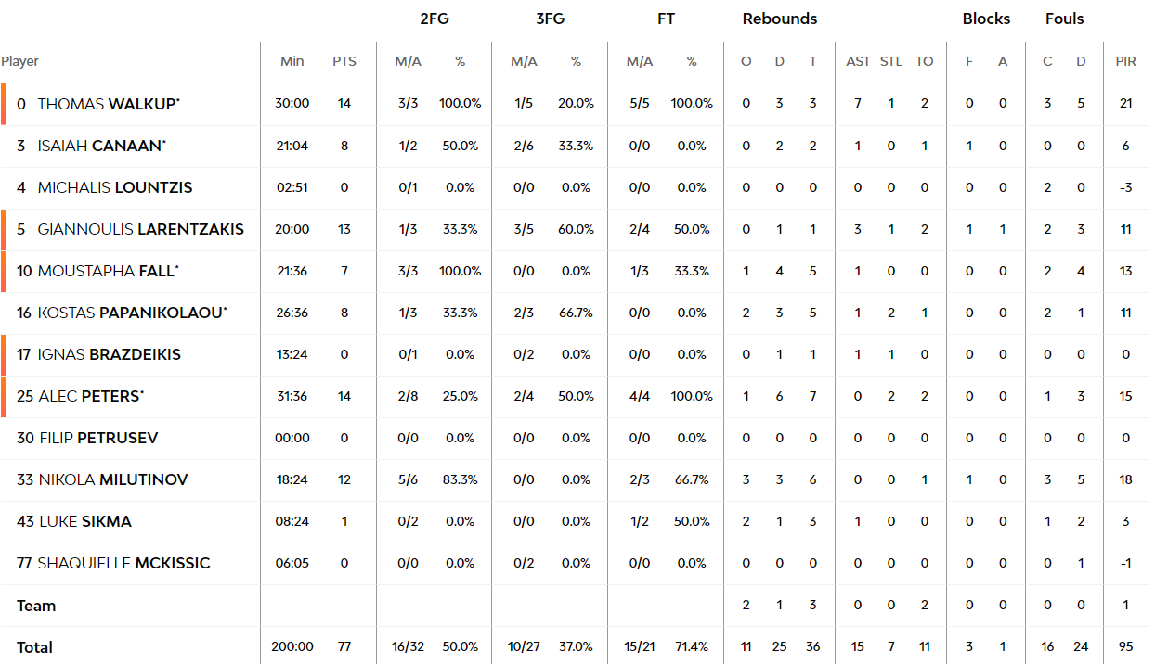Select Ignas Brazdeikis player name
Screen dimensions: 1155x664
pos(110,354)
